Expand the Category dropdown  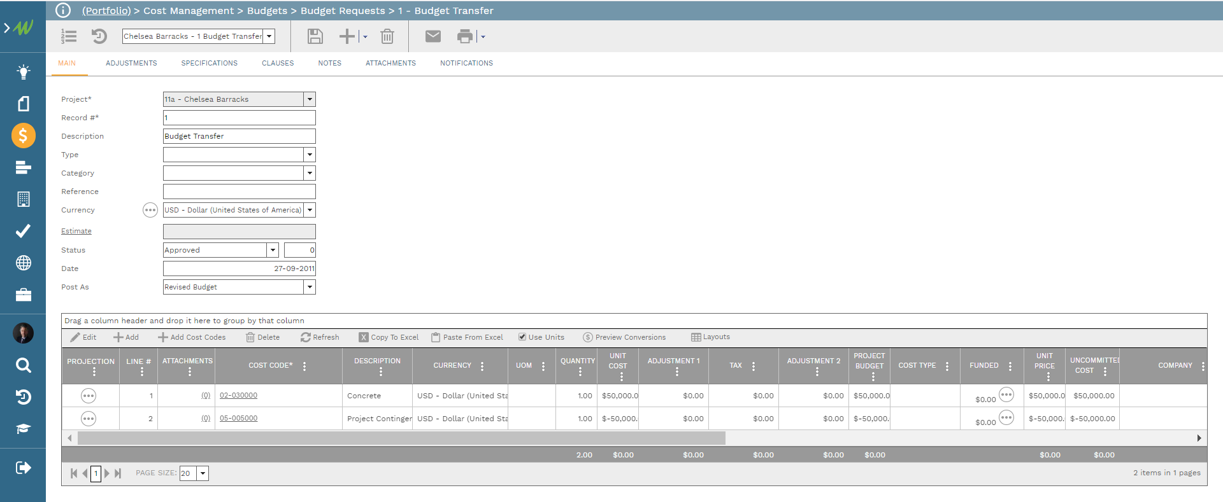tap(310, 173)
